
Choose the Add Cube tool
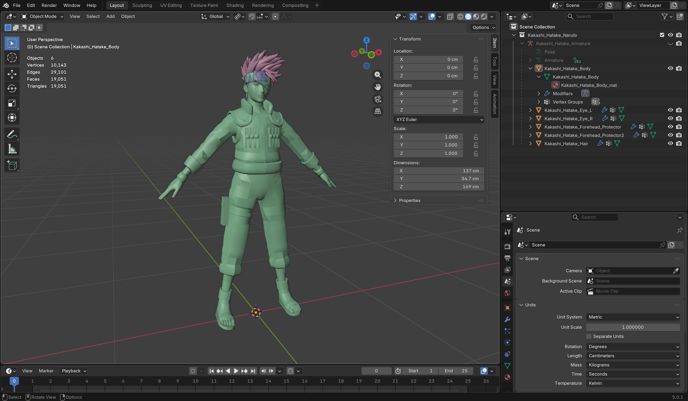coord(12,165)
